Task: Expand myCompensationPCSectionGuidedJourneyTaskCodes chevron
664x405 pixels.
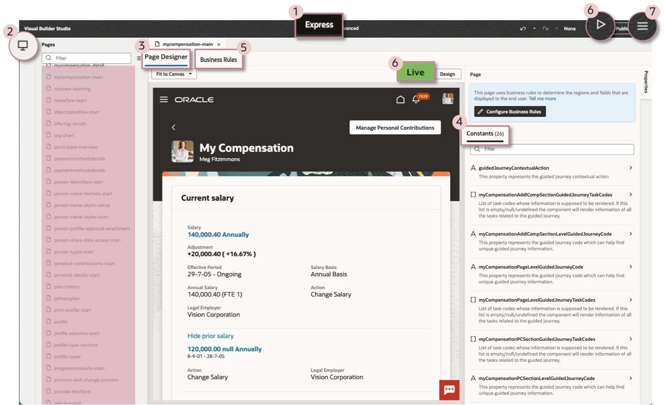Action: coord(630,339)
